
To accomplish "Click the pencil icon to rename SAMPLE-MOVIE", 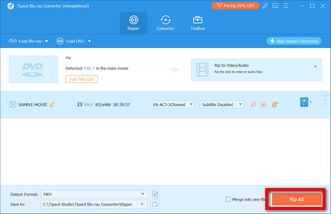I will pyautogui.click(x=52, y=104).
